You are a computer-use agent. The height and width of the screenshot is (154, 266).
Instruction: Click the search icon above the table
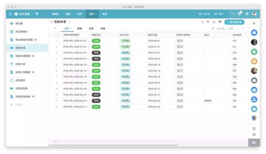pyautogui.click(x=202, y=22)
